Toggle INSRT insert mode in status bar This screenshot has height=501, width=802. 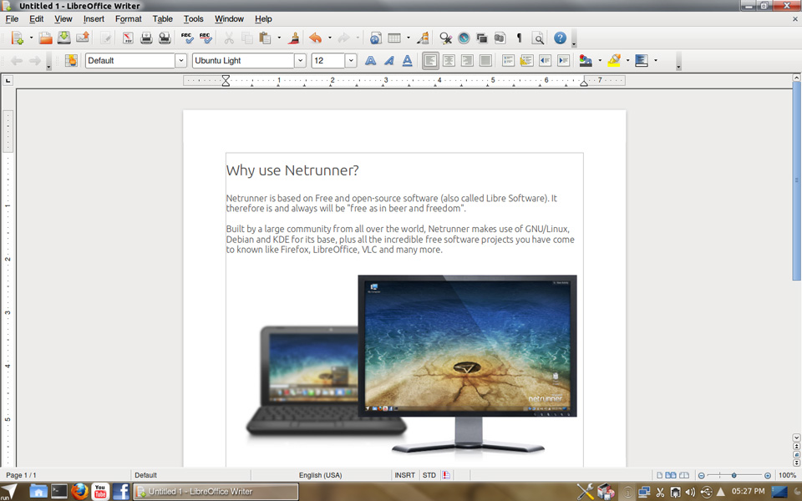coord(404,475)
